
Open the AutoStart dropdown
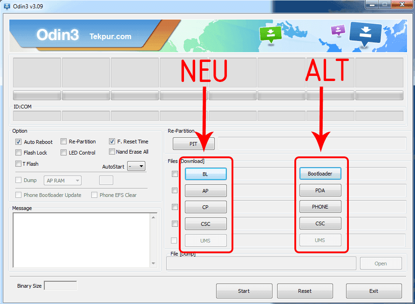[136, 166]
